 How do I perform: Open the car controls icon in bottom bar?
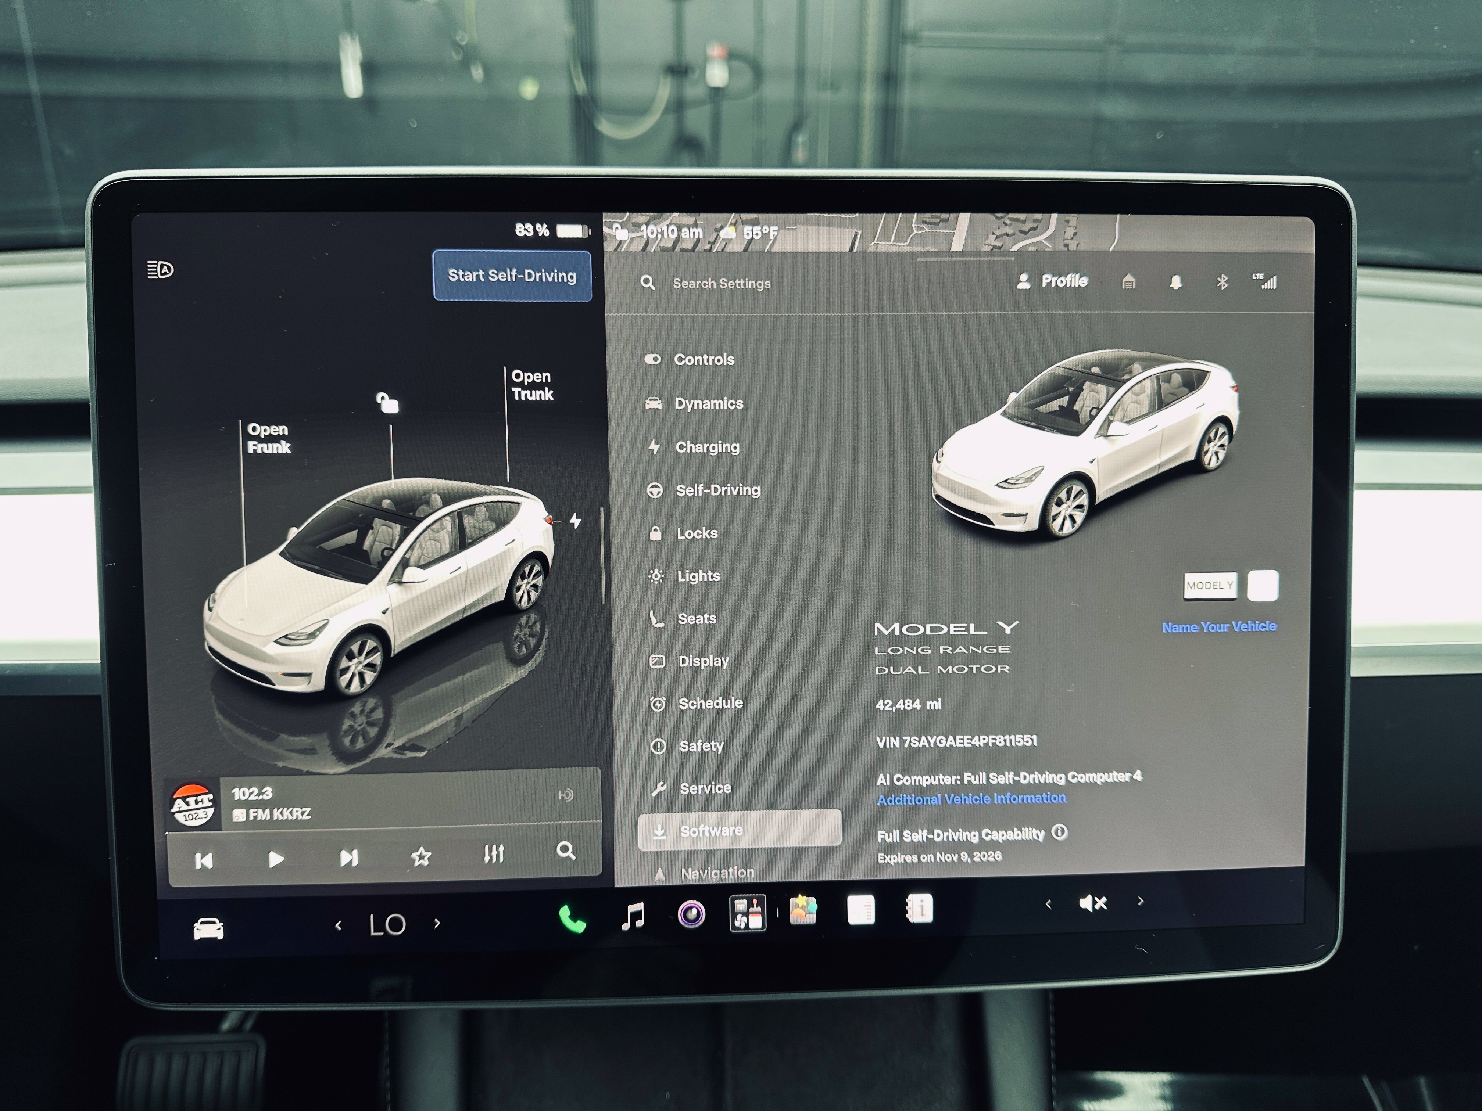208,928
